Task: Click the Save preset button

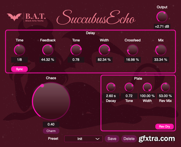Action: click(112, 139)
